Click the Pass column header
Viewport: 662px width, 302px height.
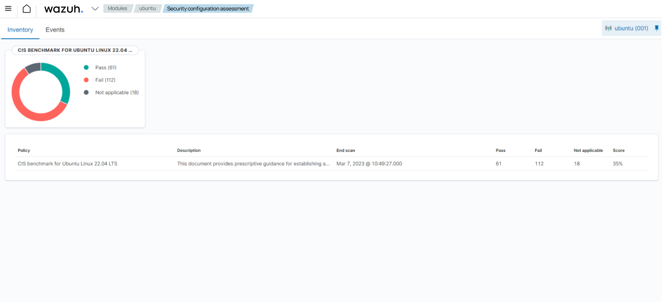tap(500, 150)
